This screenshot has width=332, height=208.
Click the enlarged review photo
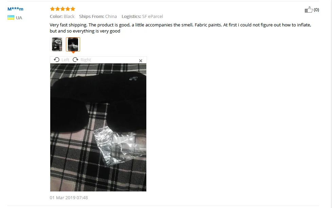(x=98, y=127)
